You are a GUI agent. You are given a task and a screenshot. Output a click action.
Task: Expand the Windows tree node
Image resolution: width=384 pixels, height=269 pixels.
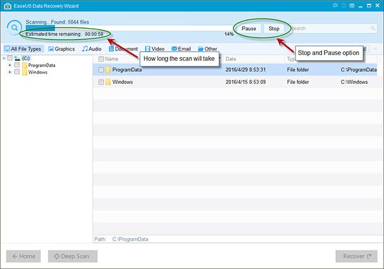pyautogui.click(x=10, y=72)
